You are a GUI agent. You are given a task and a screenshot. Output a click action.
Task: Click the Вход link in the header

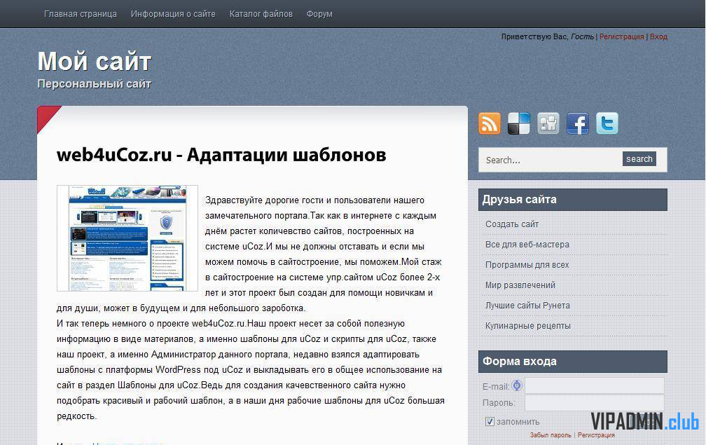pos(658,36)
